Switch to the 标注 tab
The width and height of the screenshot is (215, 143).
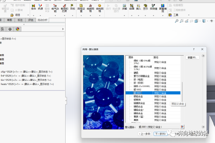(x=20, y=20)
